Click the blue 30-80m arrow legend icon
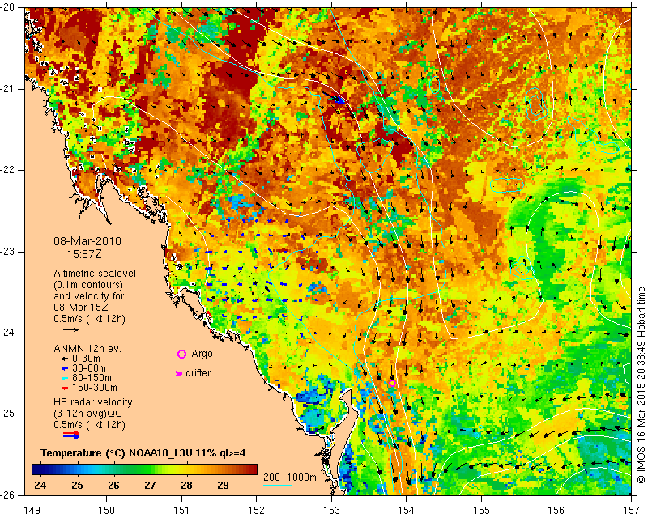Image resolution: width=648 pixels, height=518 pixels. pos(65,368)
